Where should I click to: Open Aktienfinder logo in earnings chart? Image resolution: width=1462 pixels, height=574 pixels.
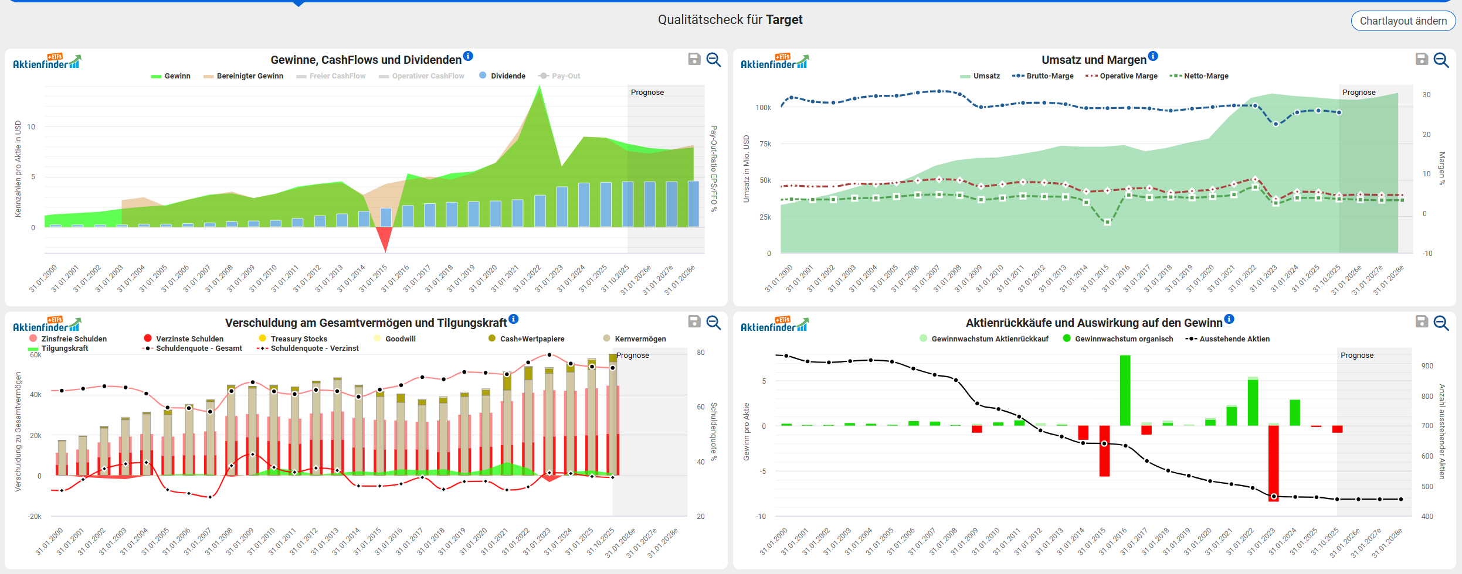point(47,61)
